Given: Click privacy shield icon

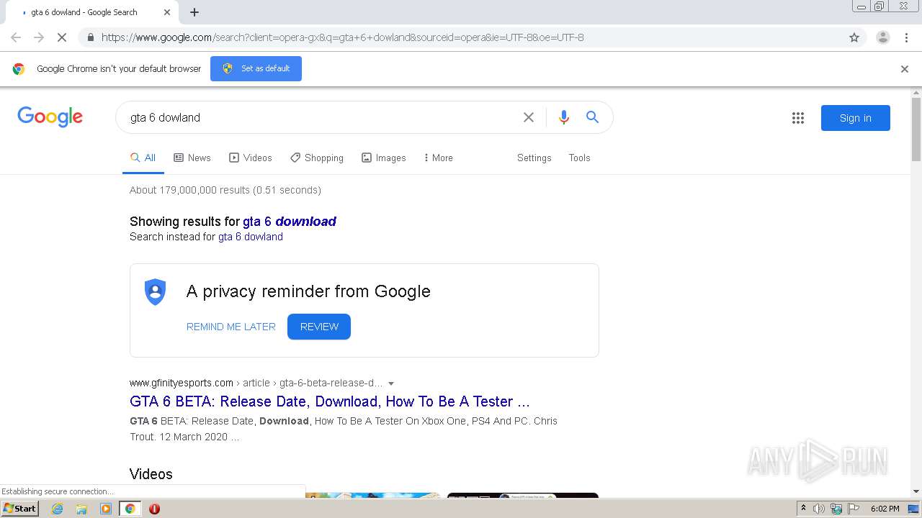Looking at the screenshot, I should click(x=155, y=291).
